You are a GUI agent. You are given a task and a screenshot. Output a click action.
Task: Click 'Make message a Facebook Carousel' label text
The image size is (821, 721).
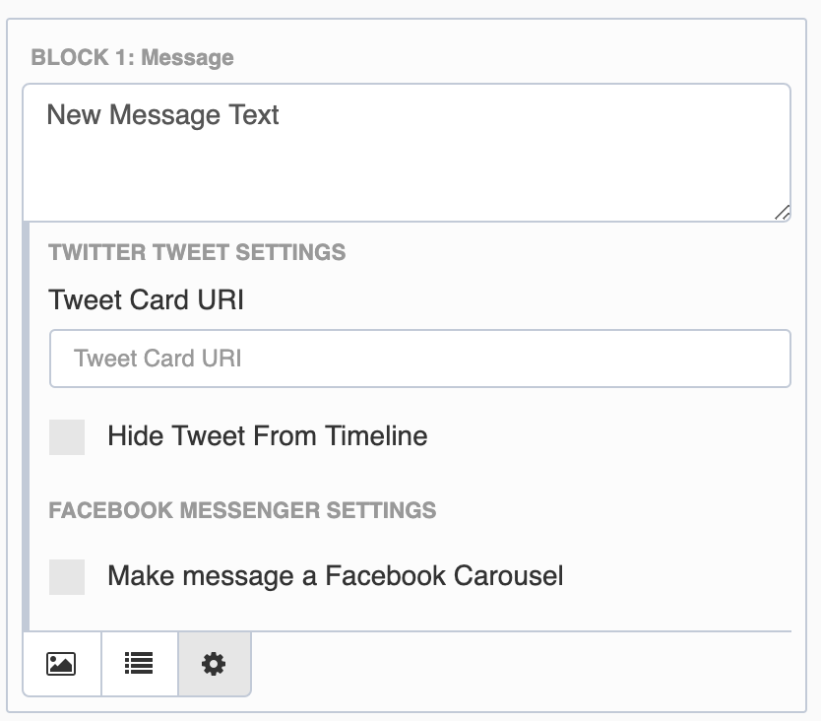[x=335, y=576]
